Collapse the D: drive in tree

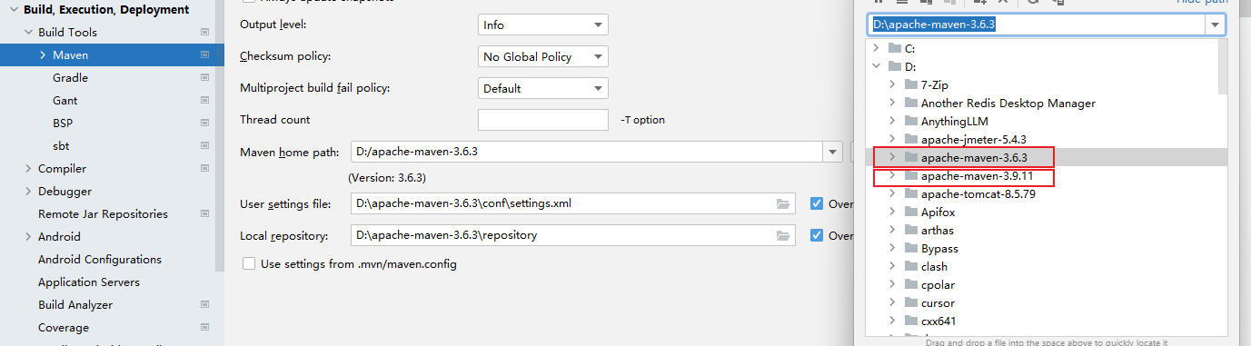pos(876,66)
